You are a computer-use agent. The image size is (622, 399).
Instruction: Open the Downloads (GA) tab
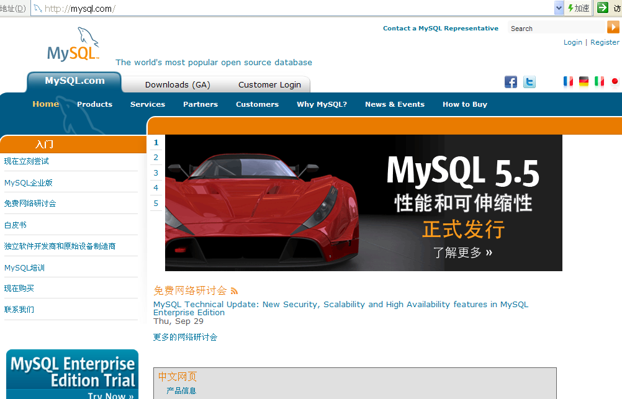click(x=178, y=85)
